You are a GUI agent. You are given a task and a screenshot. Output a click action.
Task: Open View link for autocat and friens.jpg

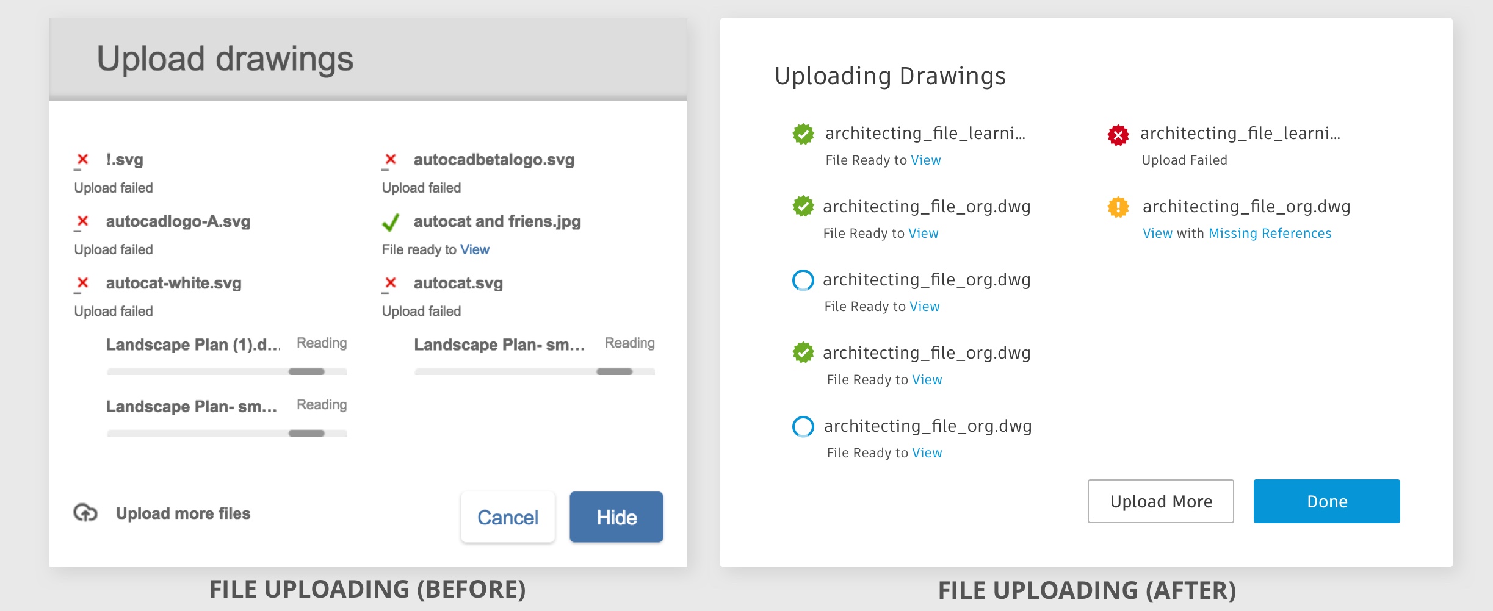pyautogui.click(x=475, y=249)
